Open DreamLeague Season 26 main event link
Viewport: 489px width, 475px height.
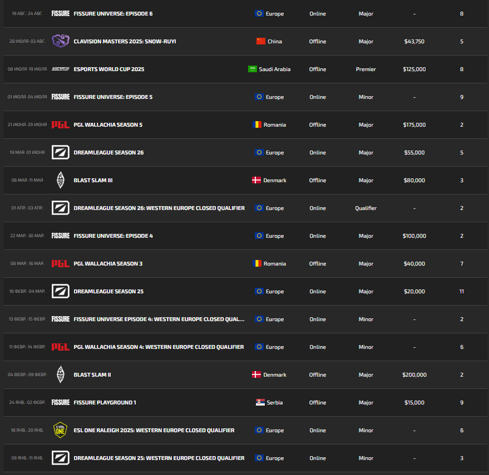(x=108, y=152)
